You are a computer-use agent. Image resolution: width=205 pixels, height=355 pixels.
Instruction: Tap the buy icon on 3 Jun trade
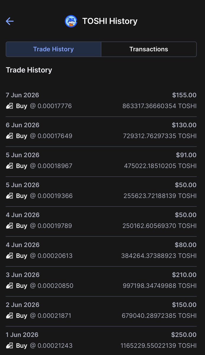[x=9, y=286]
